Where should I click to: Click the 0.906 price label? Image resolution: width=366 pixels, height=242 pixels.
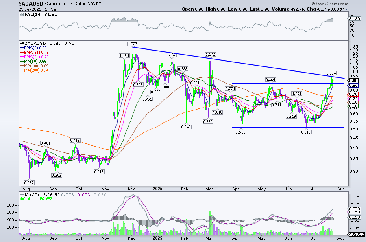pyautogui.click(x=138, y=84)
